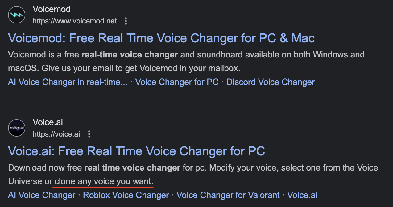This screenshot has width=393, height=207.
Task: Open the Voice.ai Free Real Time Voice Changer result
Action: point(136,151)
